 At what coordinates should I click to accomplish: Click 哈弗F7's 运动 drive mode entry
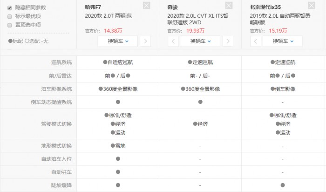click(118, 133)
